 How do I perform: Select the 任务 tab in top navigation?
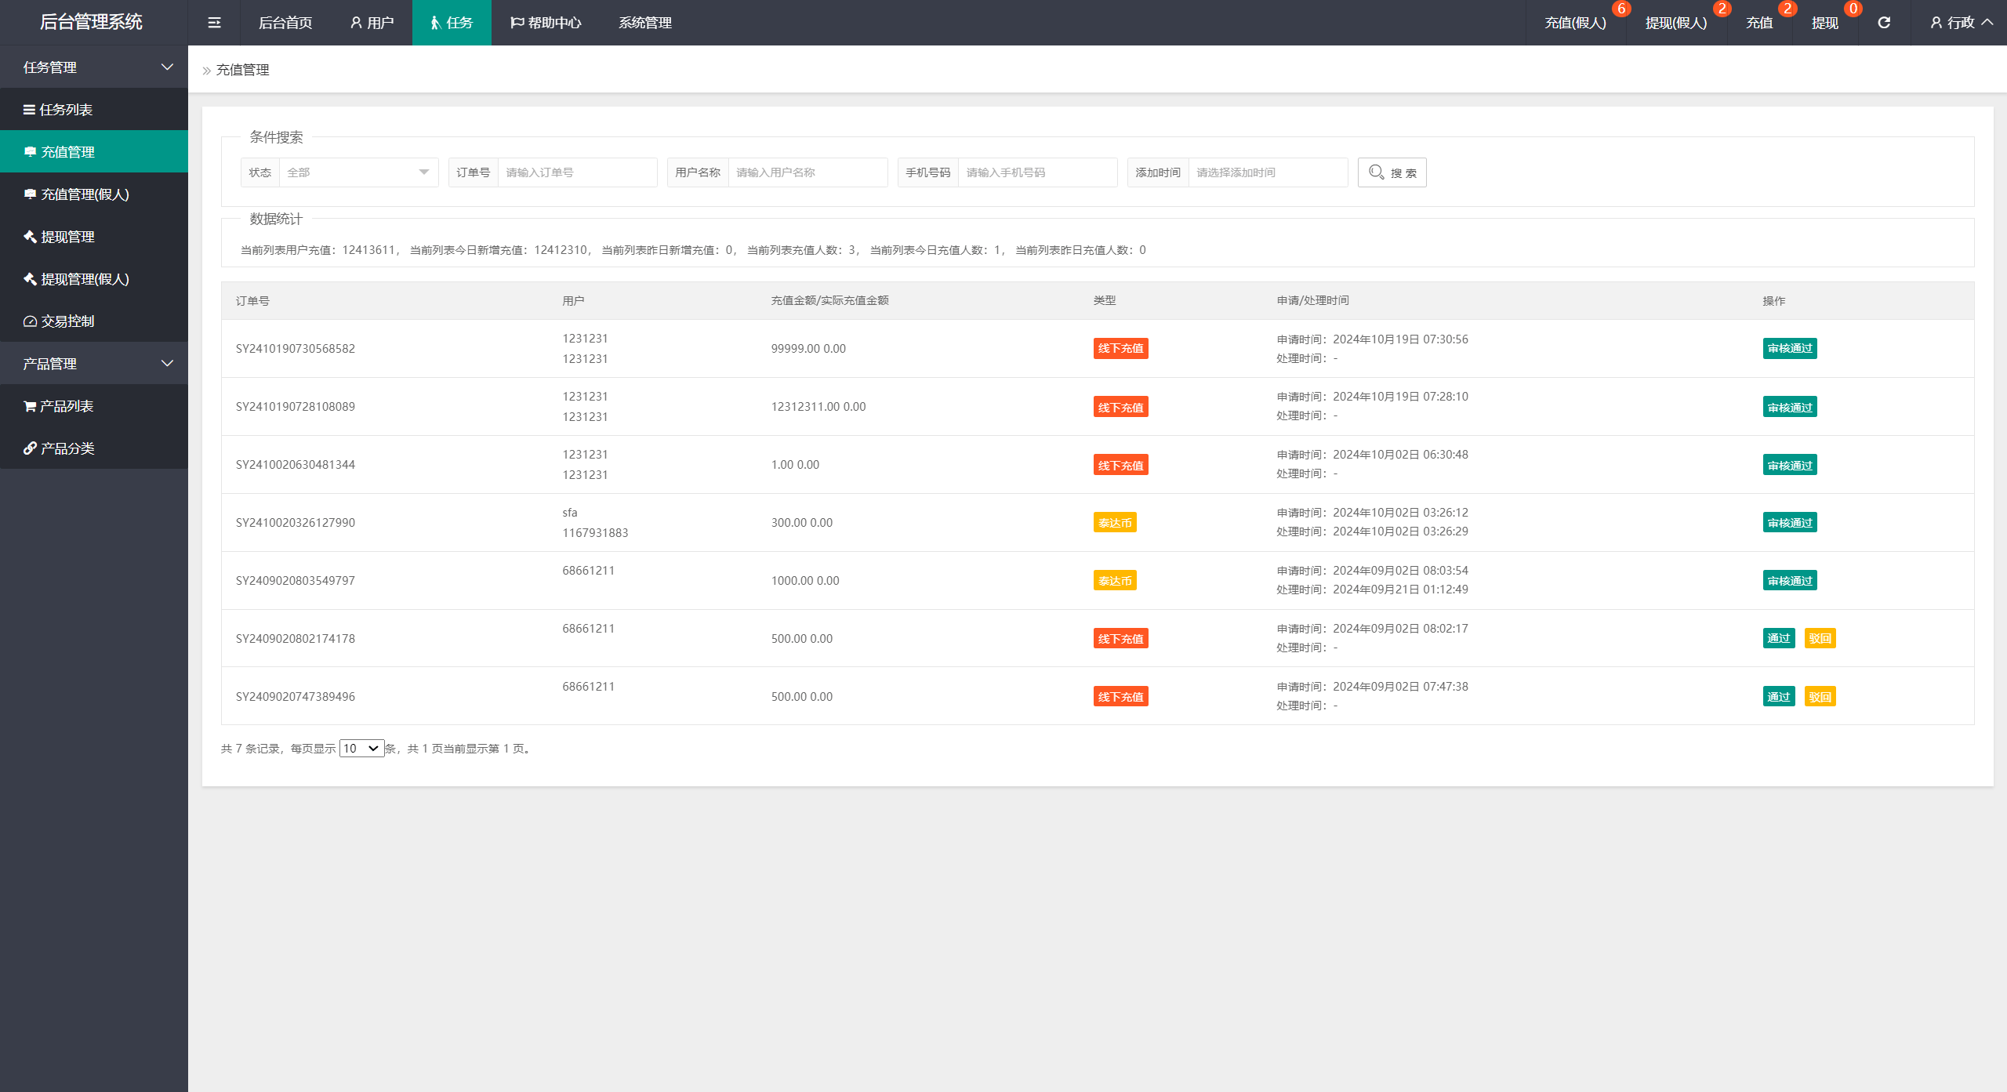point(452,23)
